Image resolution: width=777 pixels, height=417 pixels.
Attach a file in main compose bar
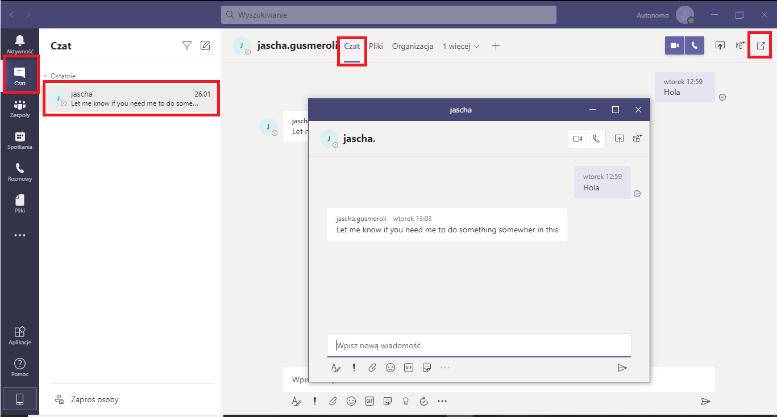click(x=333, y=402)
